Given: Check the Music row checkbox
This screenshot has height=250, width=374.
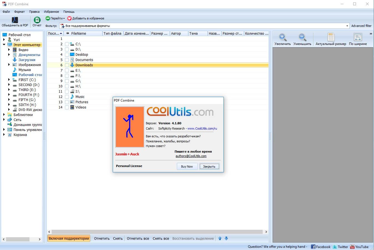Looking at the screenshot, I should (67, 97).
